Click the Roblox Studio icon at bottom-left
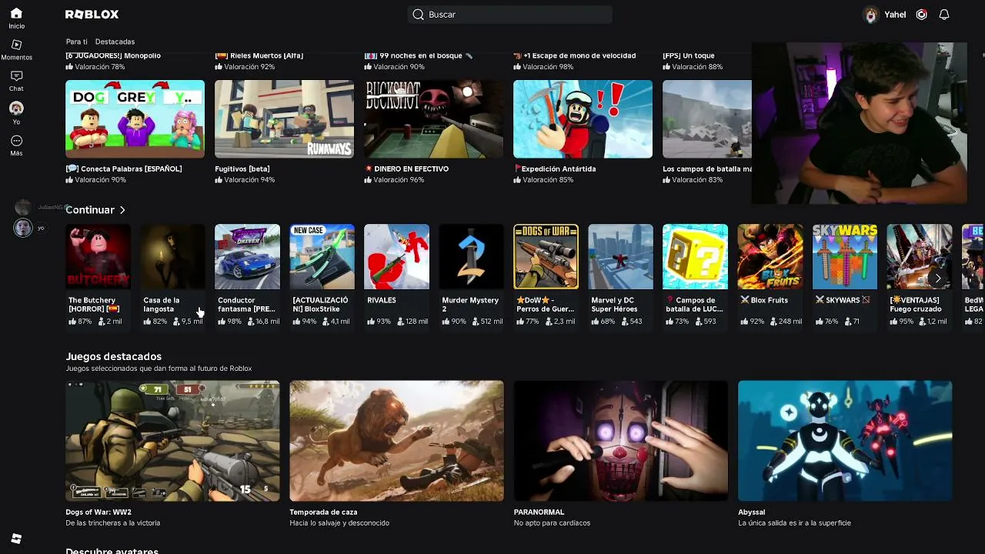 click(16, 539)
